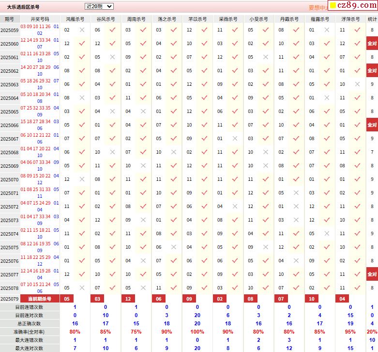Click the 期号 column header
The image size is (378, 352).
point(10,19)
